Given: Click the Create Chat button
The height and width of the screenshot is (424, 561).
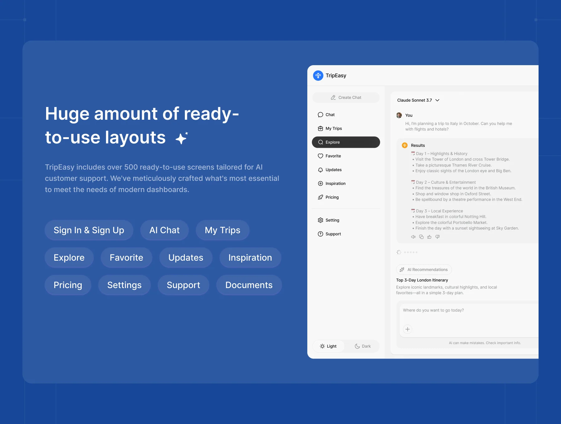Looking at the screenshot, I should pyautogui.click(x=346, y=98).
